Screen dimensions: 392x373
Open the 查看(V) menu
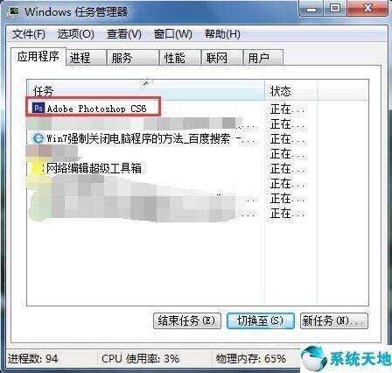124,34
